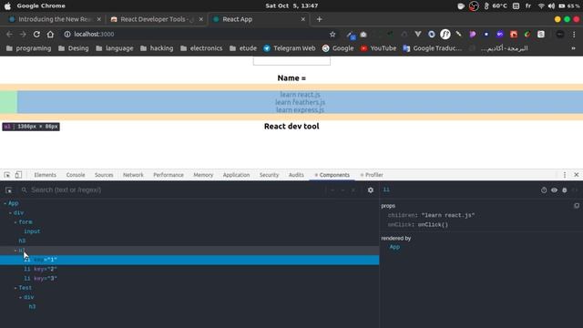Viewport: 583px width, 328px height.
Task: Click the white f? extension icon
Action: click(445, 35)
